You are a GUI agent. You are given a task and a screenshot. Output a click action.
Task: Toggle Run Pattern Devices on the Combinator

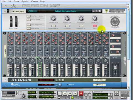[x=29, y=16]
